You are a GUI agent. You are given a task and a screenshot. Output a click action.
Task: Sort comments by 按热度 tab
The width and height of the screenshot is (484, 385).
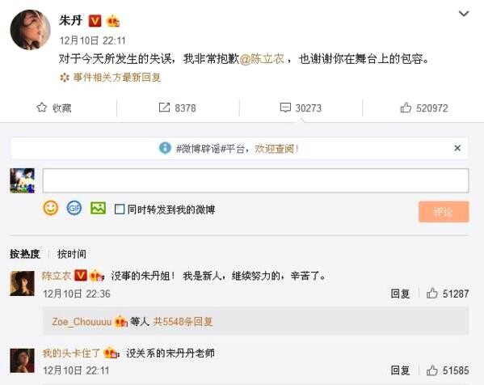pos(25,254)
